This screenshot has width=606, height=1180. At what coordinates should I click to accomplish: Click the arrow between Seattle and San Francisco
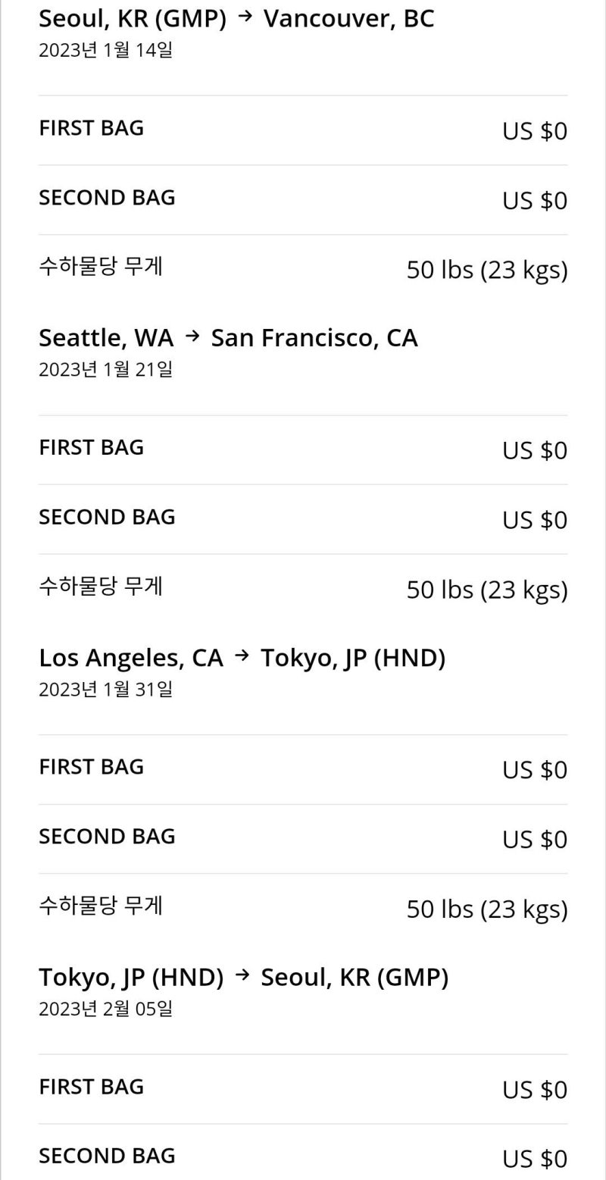[x=192, y=336]
